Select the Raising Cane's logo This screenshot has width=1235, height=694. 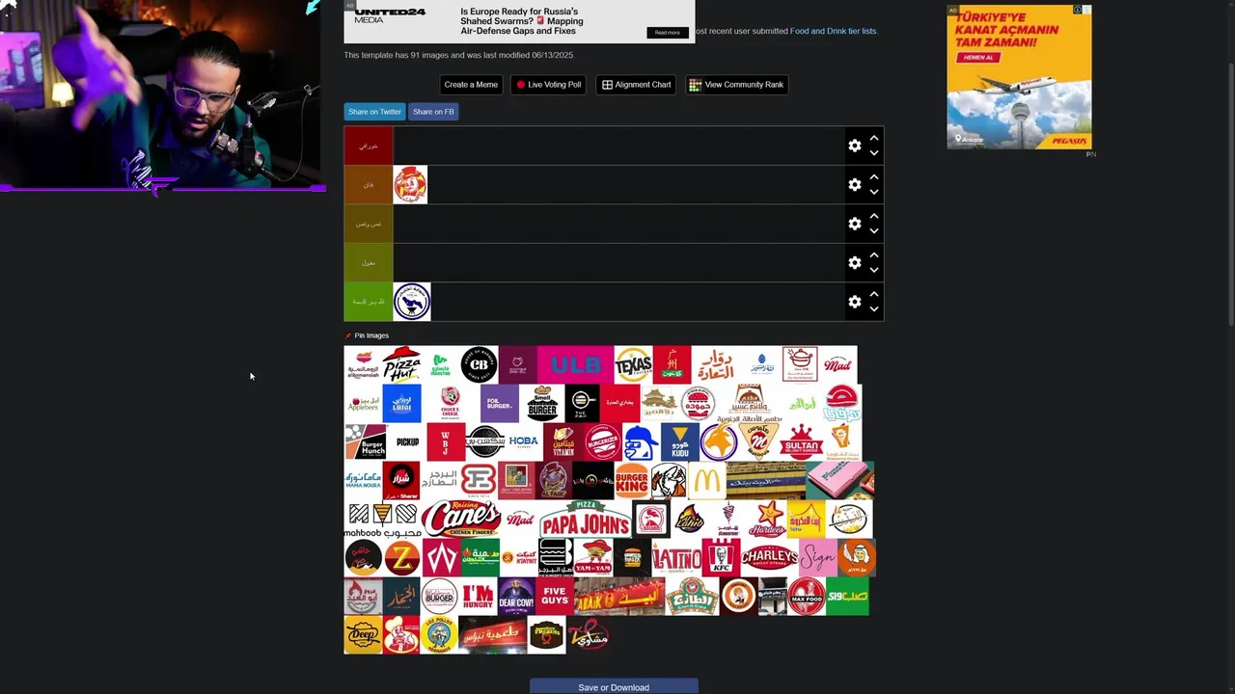(x=461, y=519)
